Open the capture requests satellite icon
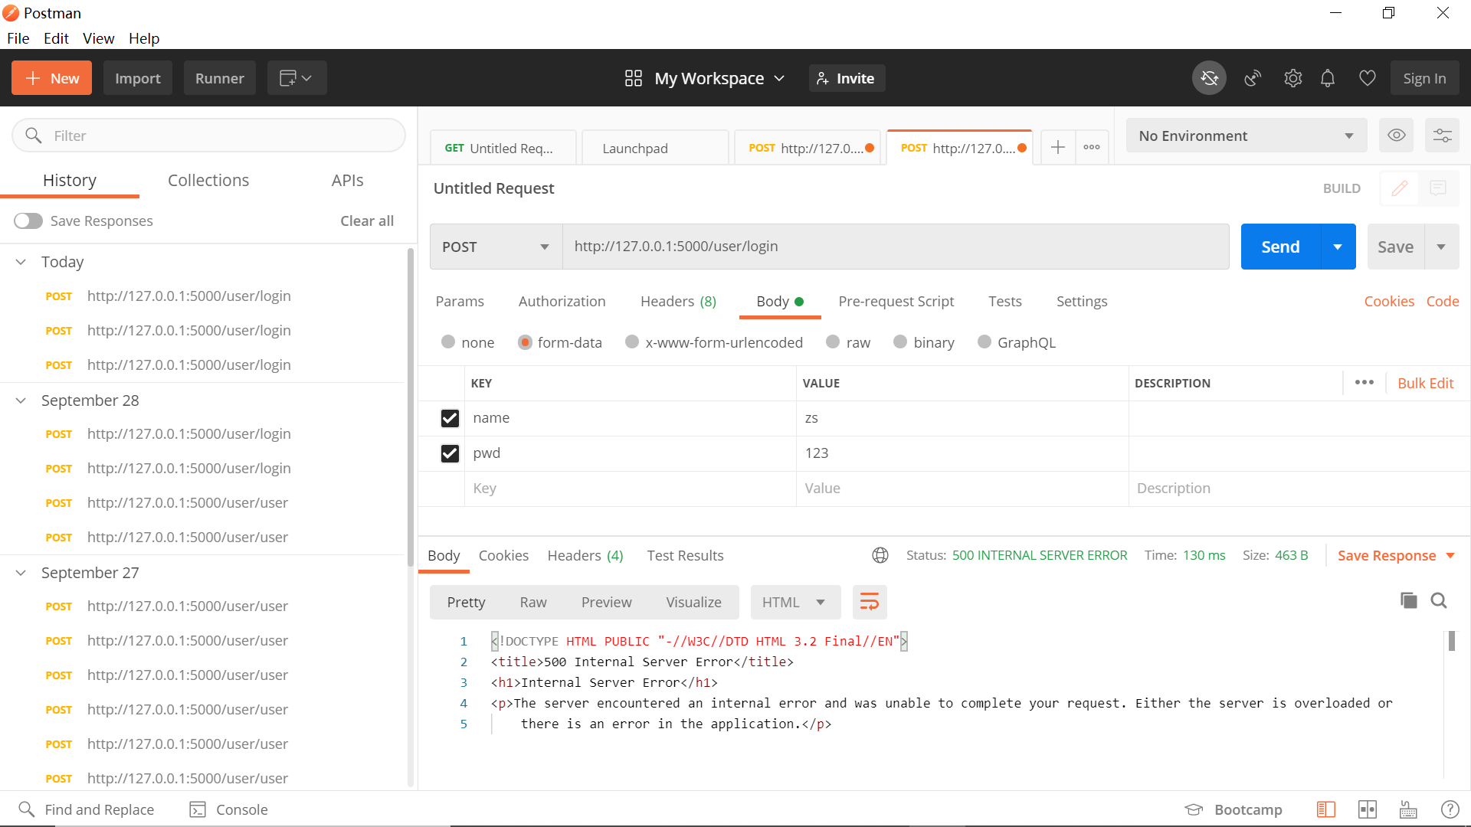The image size is (1471, 827). [1253, 78]
